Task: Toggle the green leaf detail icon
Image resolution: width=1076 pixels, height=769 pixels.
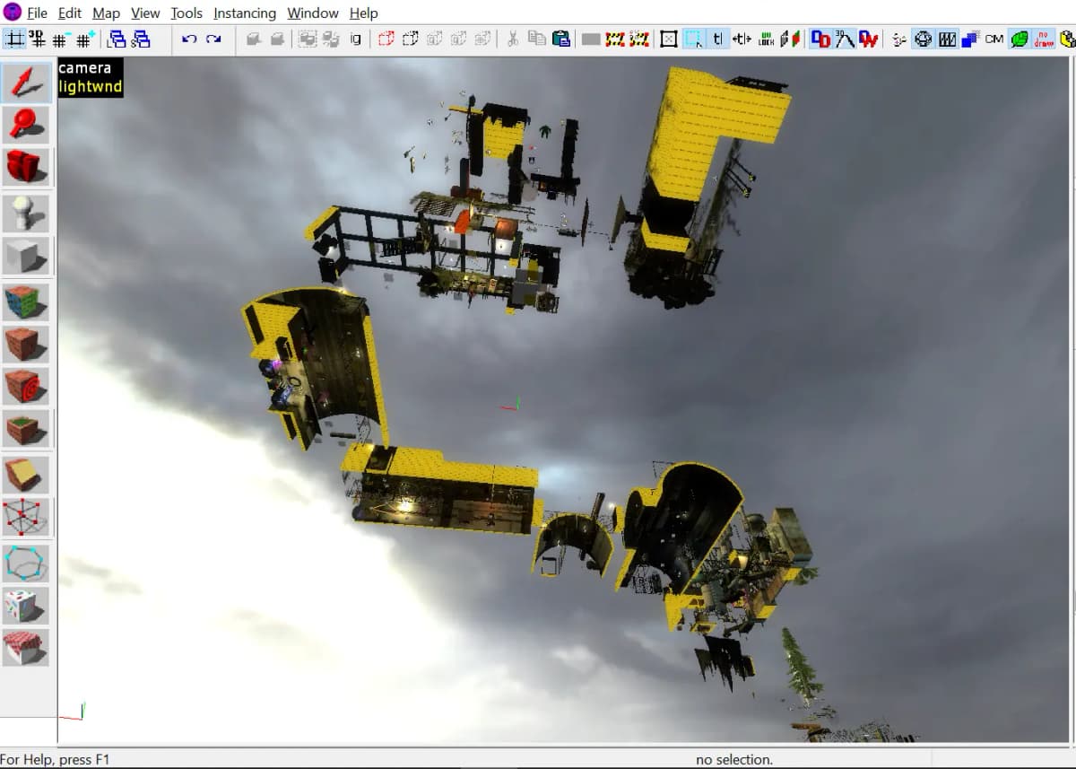Action: point(1020,39)
